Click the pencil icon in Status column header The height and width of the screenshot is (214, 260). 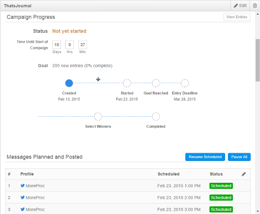point(244,174)
